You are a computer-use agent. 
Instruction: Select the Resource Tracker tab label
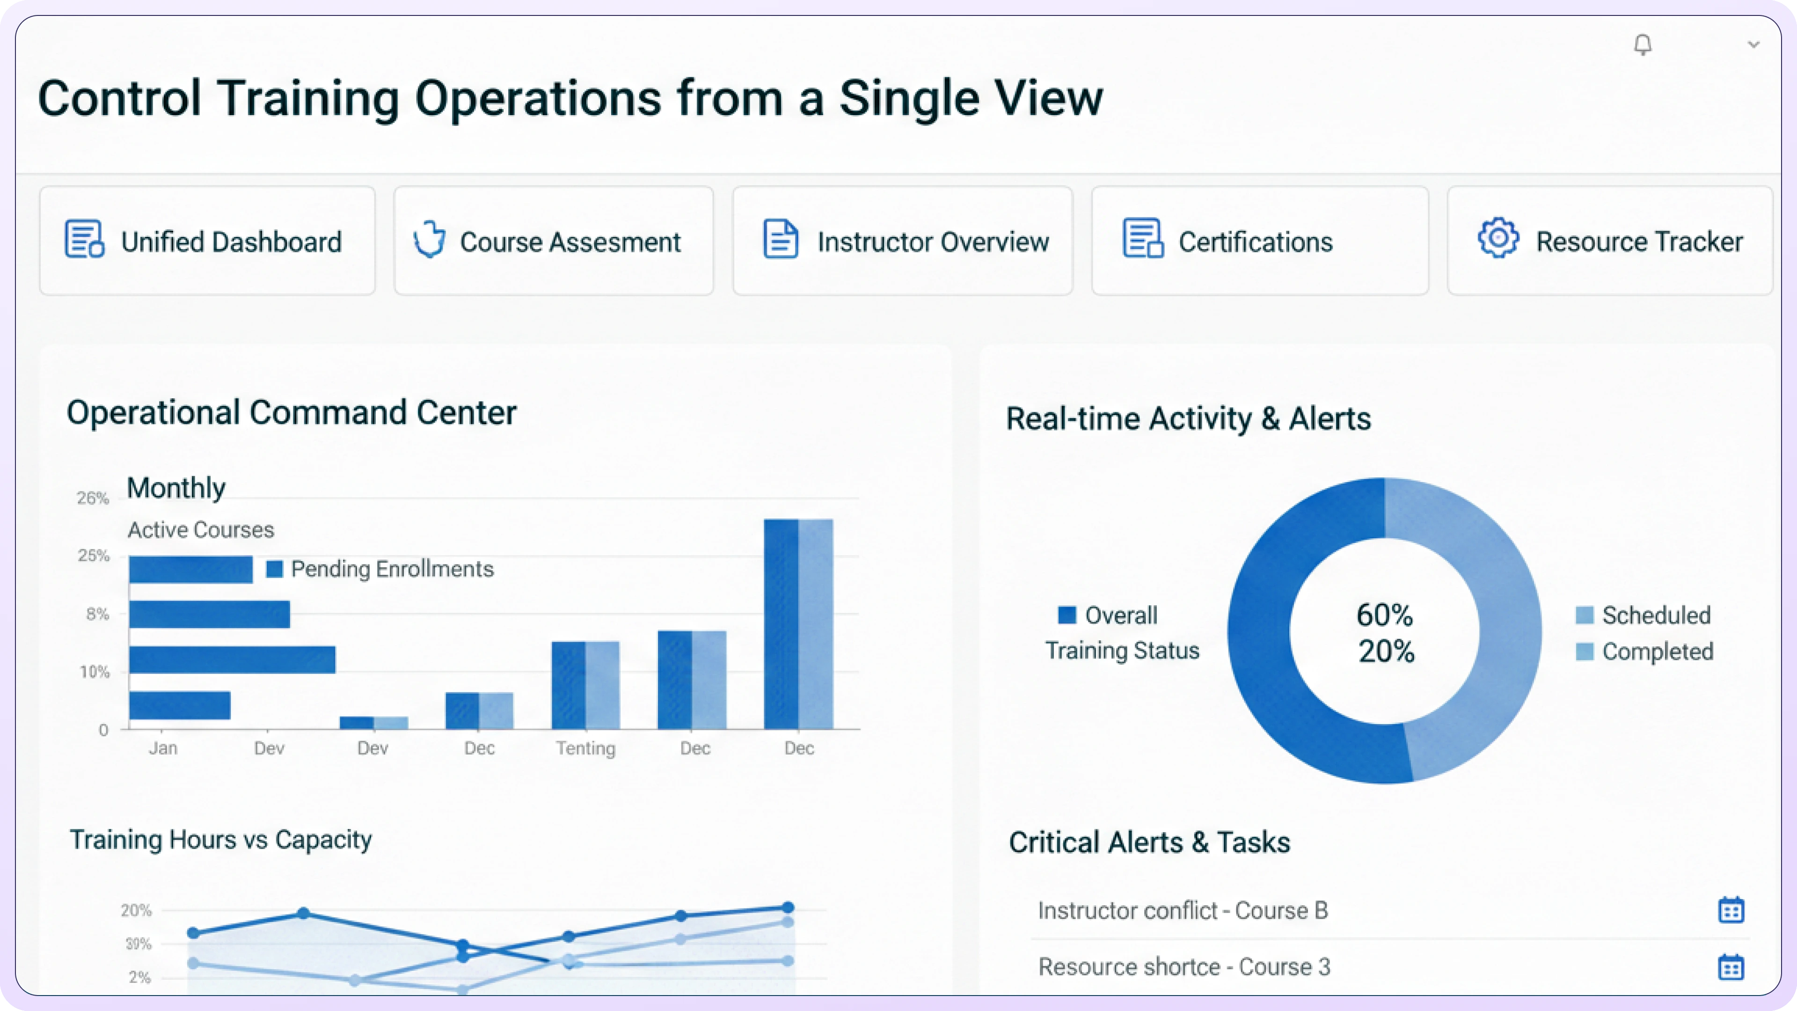(x=1639, y=242)
